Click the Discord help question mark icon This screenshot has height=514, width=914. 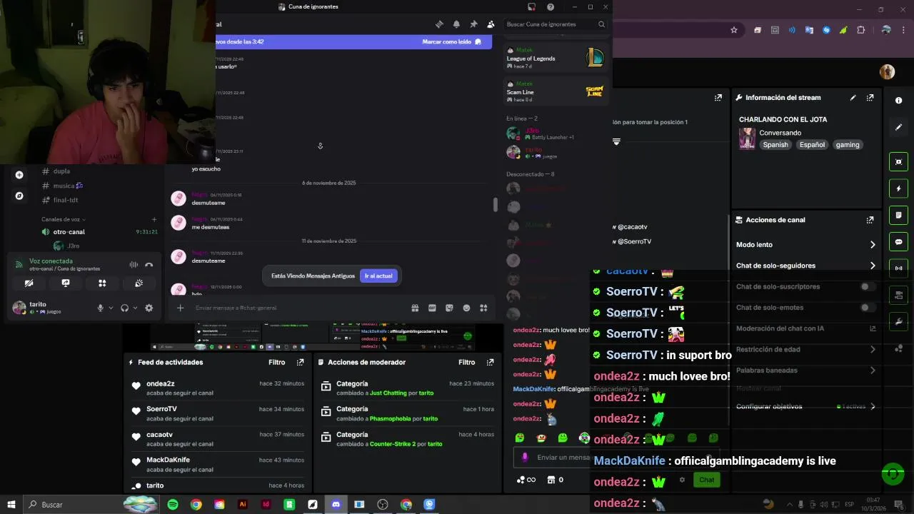point(551,7)
